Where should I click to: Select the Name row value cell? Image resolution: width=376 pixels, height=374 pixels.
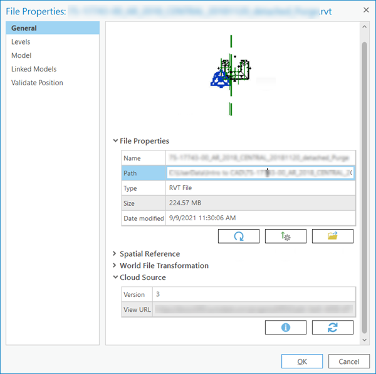tap(261, 158)
